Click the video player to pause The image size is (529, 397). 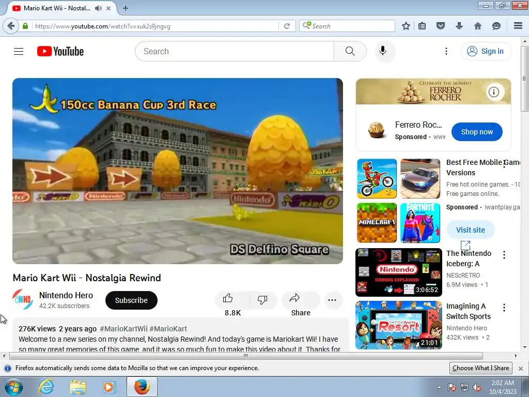coord(178,171)
